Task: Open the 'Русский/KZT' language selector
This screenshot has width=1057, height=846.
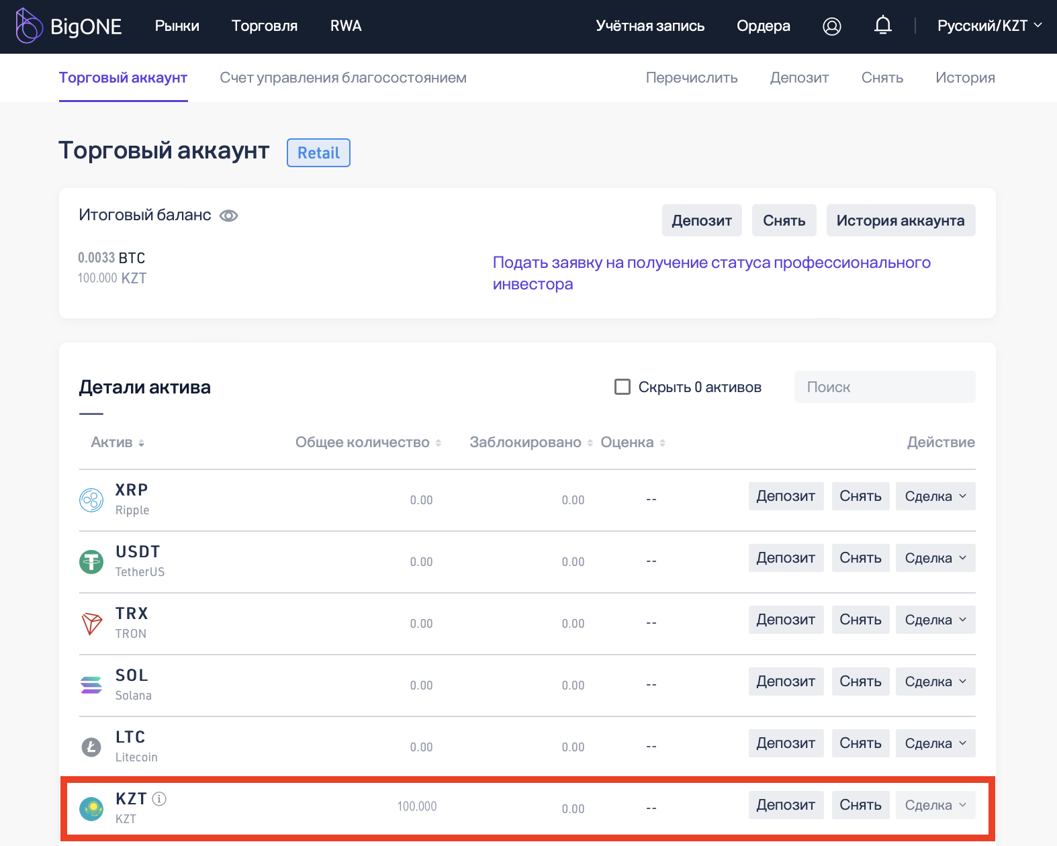Action: 989,26
